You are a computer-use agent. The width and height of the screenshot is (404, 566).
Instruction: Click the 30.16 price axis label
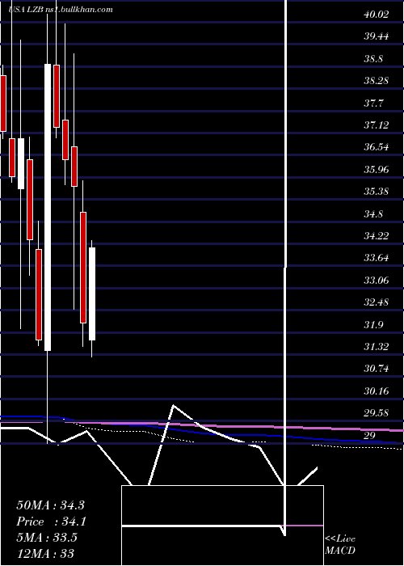coord(377,391)
